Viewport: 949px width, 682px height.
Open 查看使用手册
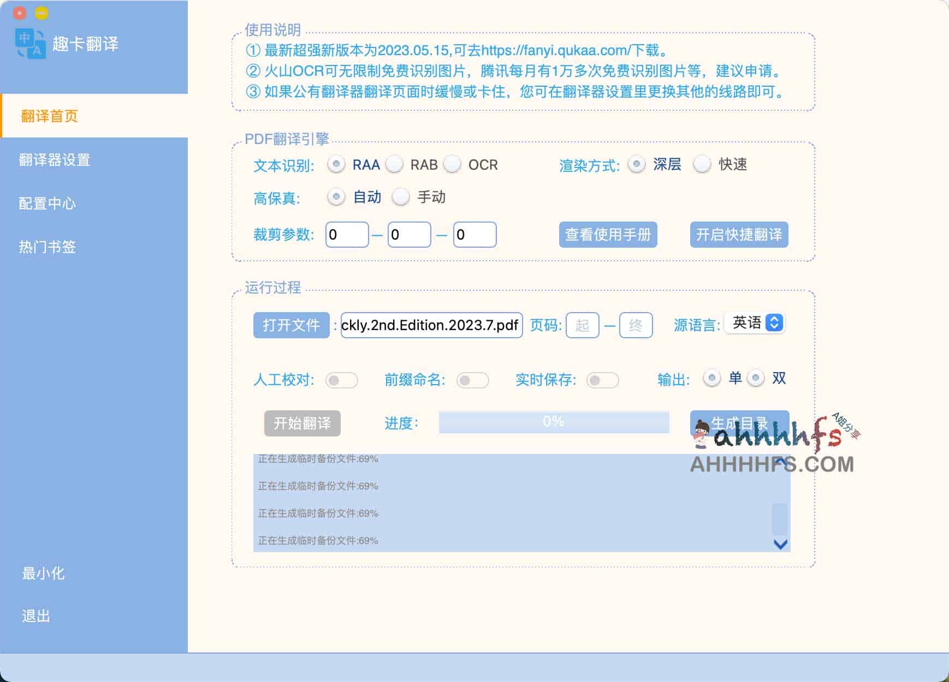tap(609, 234)
